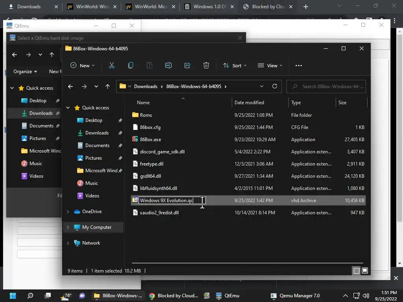Open QtEmu from taskbar
This screenshot has height=302, width=403.
tap(228, 296)
